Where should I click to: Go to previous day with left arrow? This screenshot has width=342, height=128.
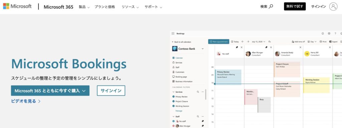point(242,42)
